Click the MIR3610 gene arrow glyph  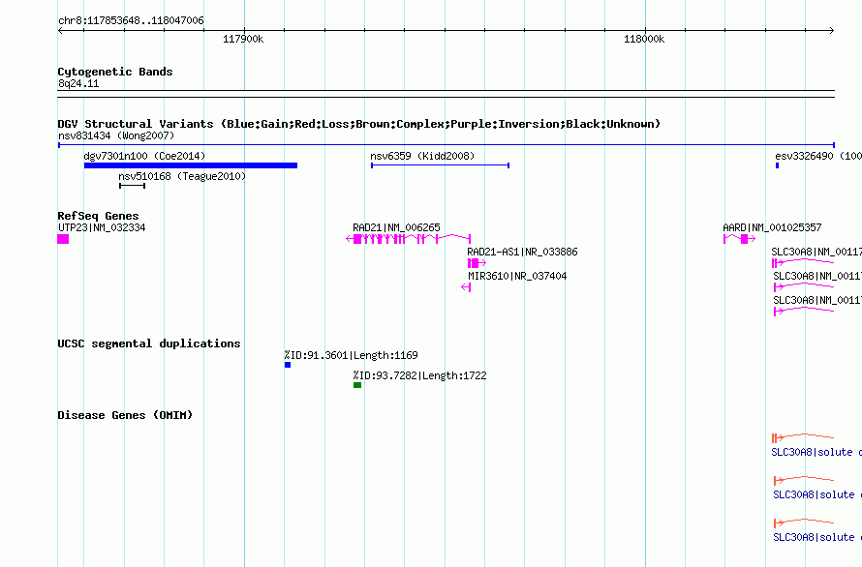466,287
